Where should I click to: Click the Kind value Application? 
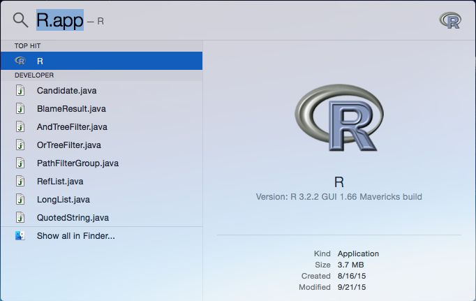tap(358, 254)
